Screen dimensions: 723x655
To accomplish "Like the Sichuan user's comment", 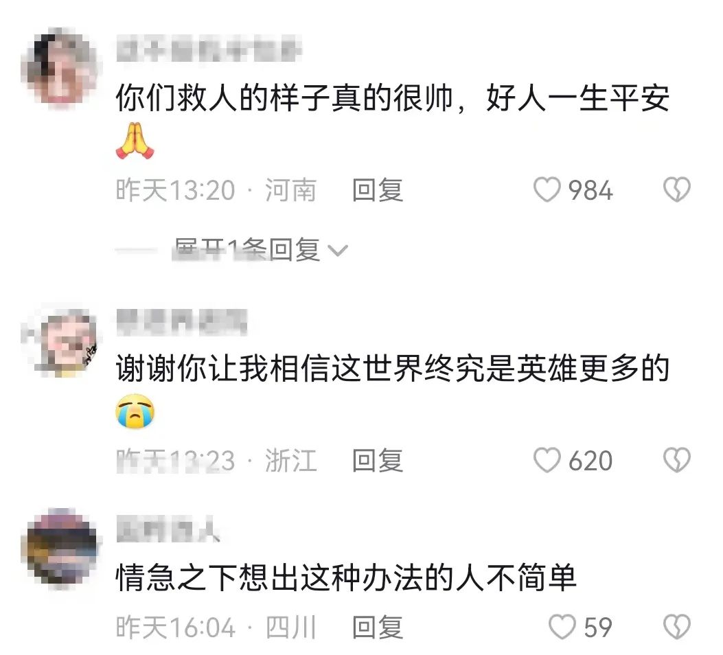I will point(562,627).
